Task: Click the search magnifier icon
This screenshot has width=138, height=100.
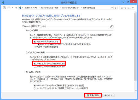Action: (x=132, y=8)
